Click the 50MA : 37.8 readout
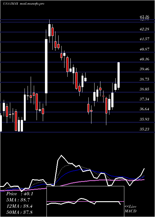 click(20, 212)
